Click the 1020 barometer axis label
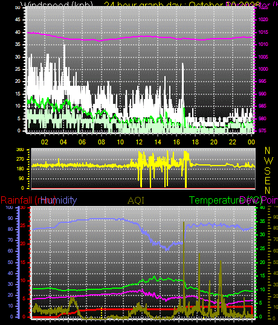278x325 pixels. 263,20
